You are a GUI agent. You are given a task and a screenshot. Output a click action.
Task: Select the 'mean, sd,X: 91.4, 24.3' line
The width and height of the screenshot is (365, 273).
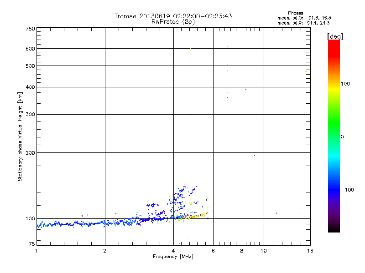click(x=303, y=23)
